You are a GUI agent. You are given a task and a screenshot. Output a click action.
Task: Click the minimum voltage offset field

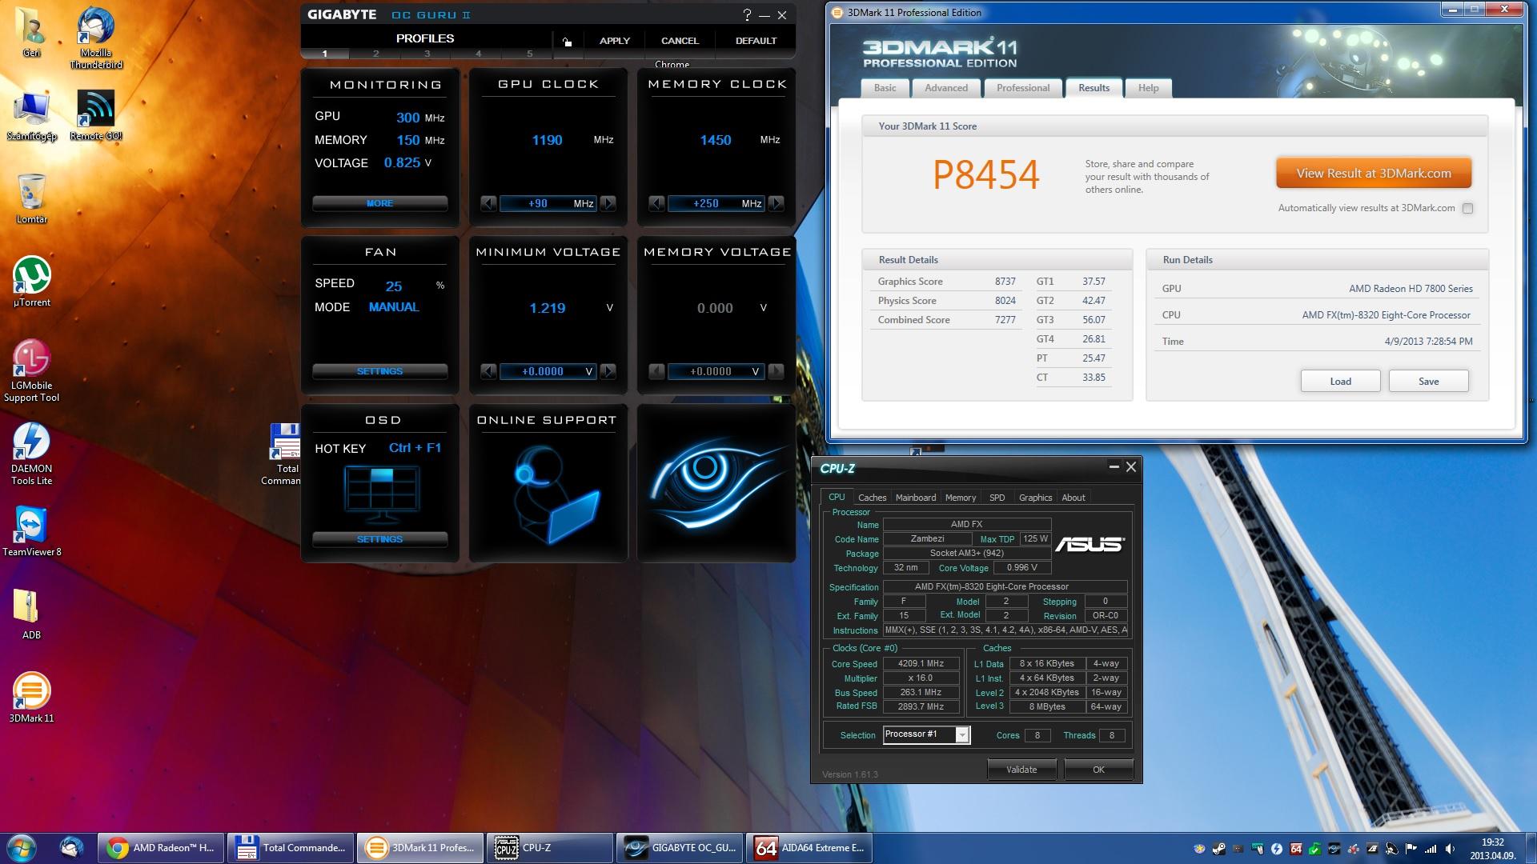tap(548, 371)
